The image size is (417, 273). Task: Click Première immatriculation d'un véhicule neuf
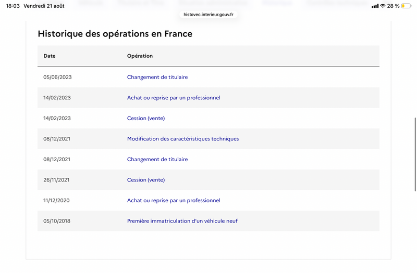[x=182, y=221]
